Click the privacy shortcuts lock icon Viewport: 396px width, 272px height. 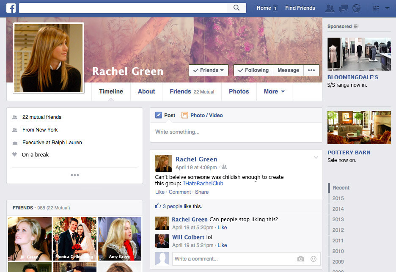point(375,8)
